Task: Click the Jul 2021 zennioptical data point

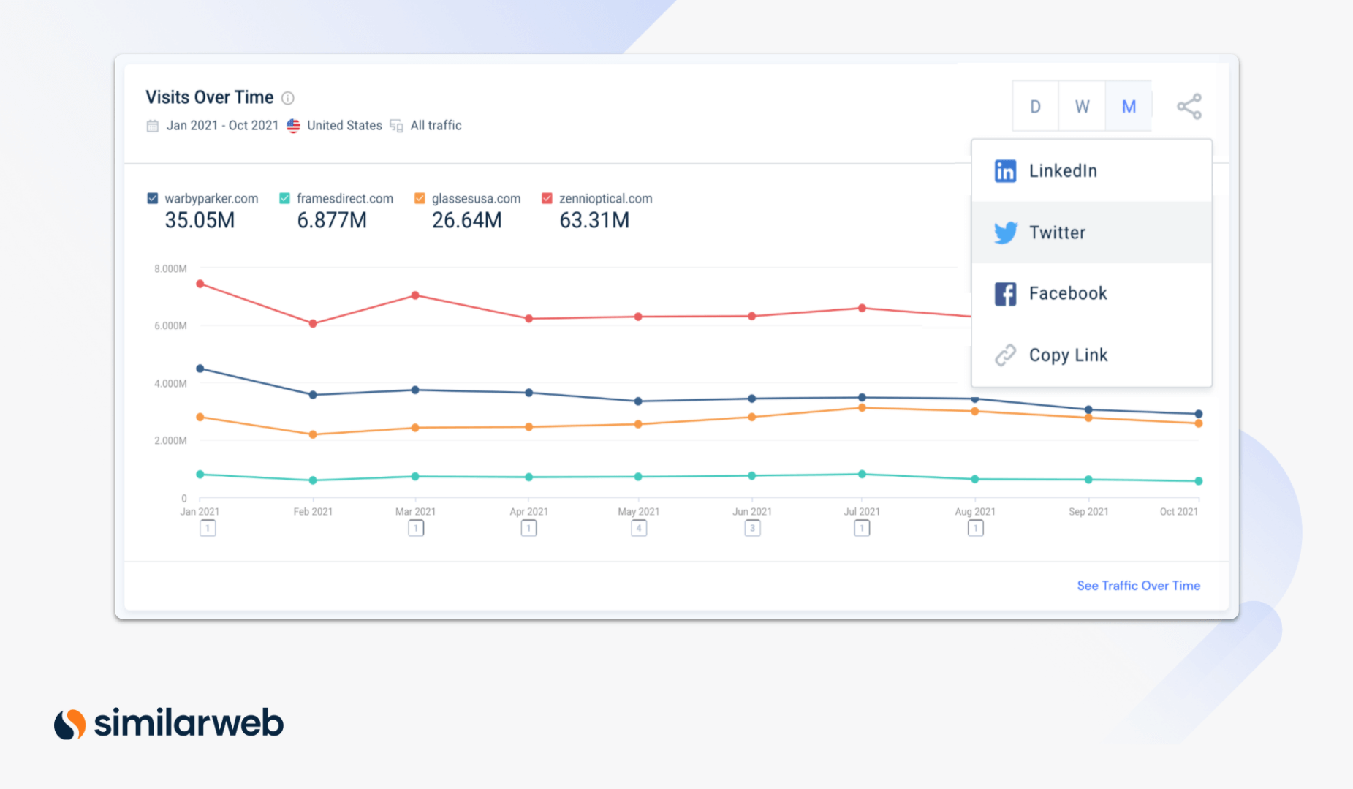Action: point(862,308)
